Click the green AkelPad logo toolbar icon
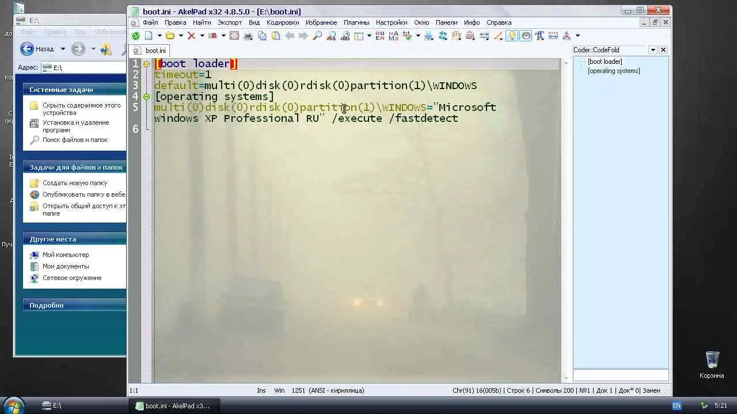The width and height of the screenshot is (737, 414). [135, 36]
